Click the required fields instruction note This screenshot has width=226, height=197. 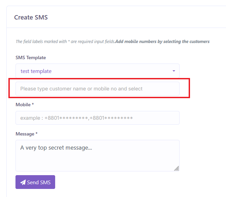[65, 42]
